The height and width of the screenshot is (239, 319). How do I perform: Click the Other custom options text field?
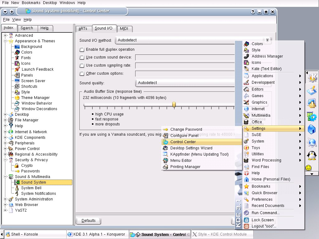click(x=185, y=73)
